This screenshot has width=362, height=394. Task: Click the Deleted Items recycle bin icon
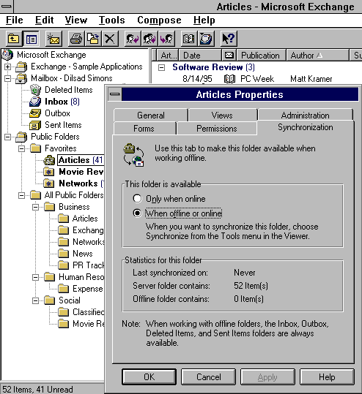click(x=35, y=90)
